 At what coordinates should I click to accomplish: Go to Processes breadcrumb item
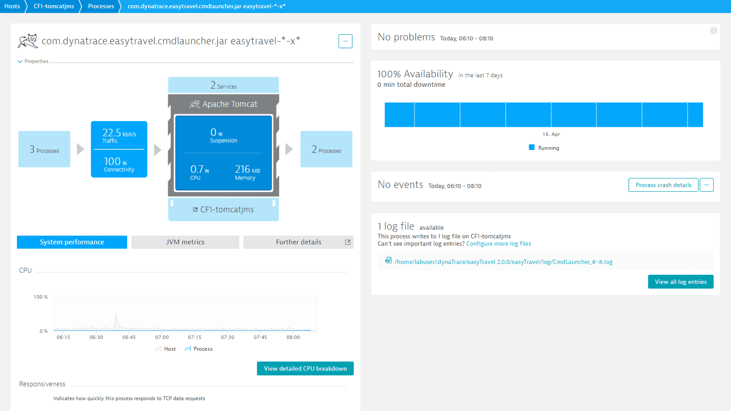[101, 6]
